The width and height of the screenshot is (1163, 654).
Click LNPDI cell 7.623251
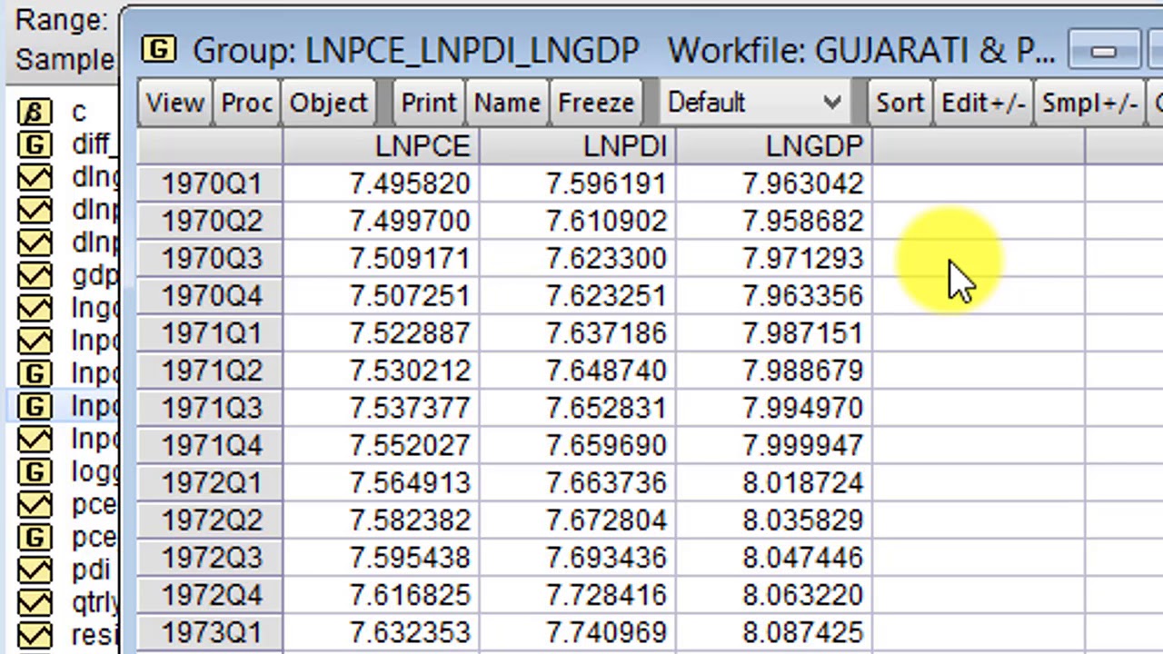578,295
